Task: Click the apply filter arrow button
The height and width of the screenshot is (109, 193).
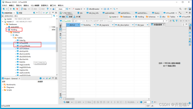Action: pyautogui.click(x=163, y=21)
